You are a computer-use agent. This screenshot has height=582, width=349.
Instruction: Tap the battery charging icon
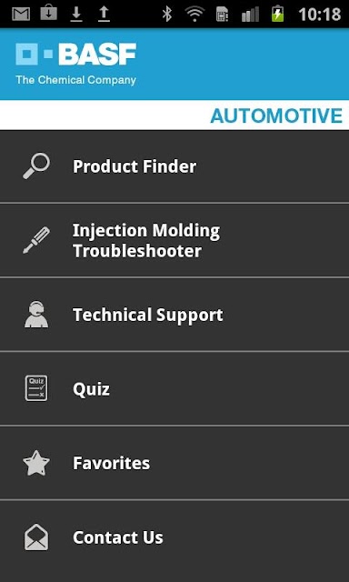click(x=277, y=14)
